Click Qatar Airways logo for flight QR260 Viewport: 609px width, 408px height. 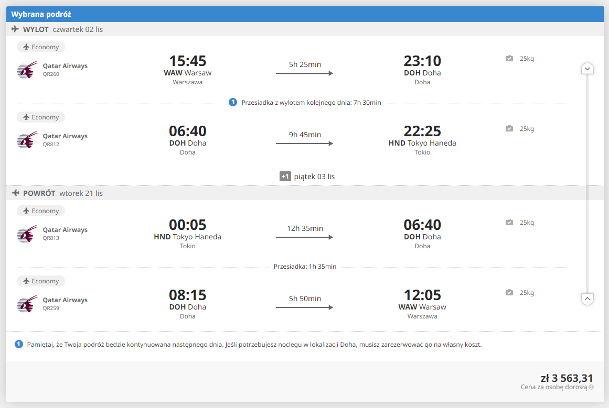click(27, 70)
